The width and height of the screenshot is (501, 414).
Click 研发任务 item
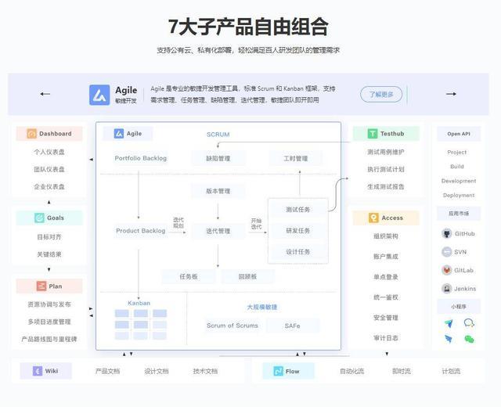click(x=298, y=231)
